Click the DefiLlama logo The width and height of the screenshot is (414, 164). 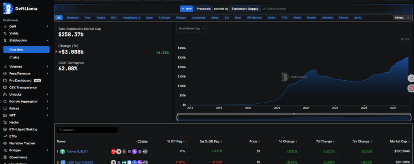(x=20, y=8)
